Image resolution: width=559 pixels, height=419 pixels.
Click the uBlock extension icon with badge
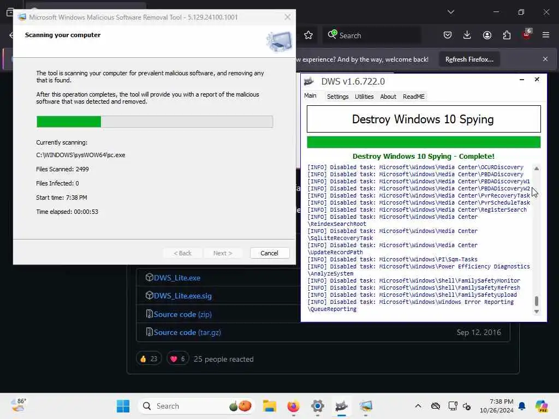(x=527, y=34)
